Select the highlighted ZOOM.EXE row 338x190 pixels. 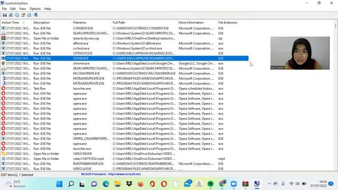tap(125, 59)
